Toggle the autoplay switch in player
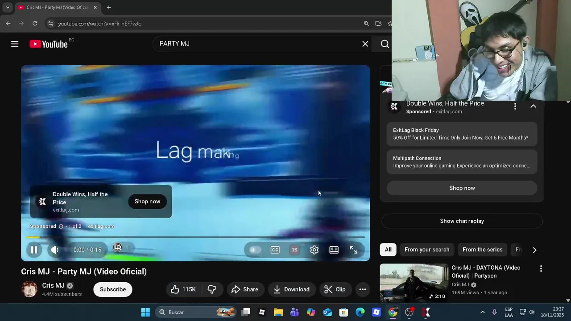 pyautogui.click(x=254, y=250)
